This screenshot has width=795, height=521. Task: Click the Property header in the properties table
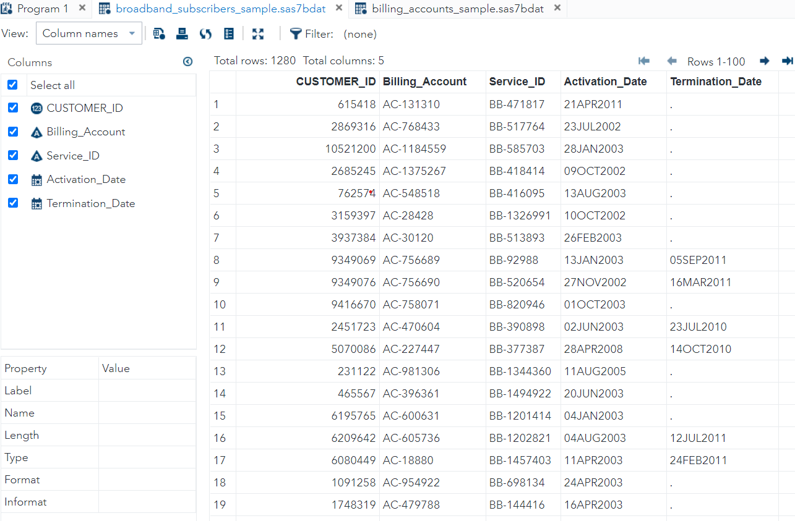pos(50,368)
